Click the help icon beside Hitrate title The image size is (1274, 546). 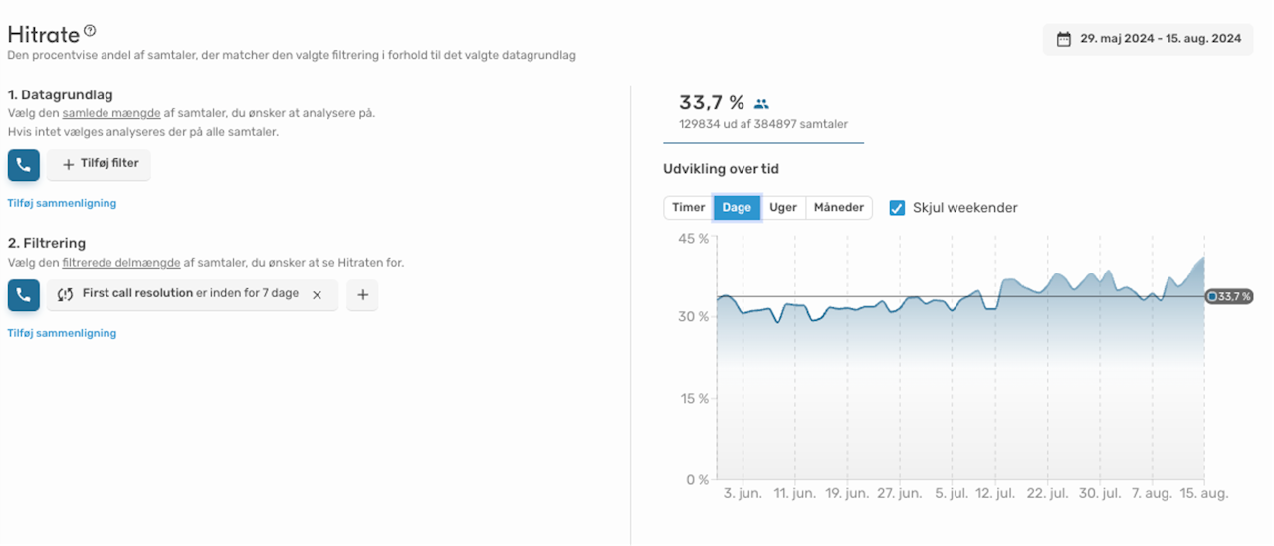click(x=90, y=32)
